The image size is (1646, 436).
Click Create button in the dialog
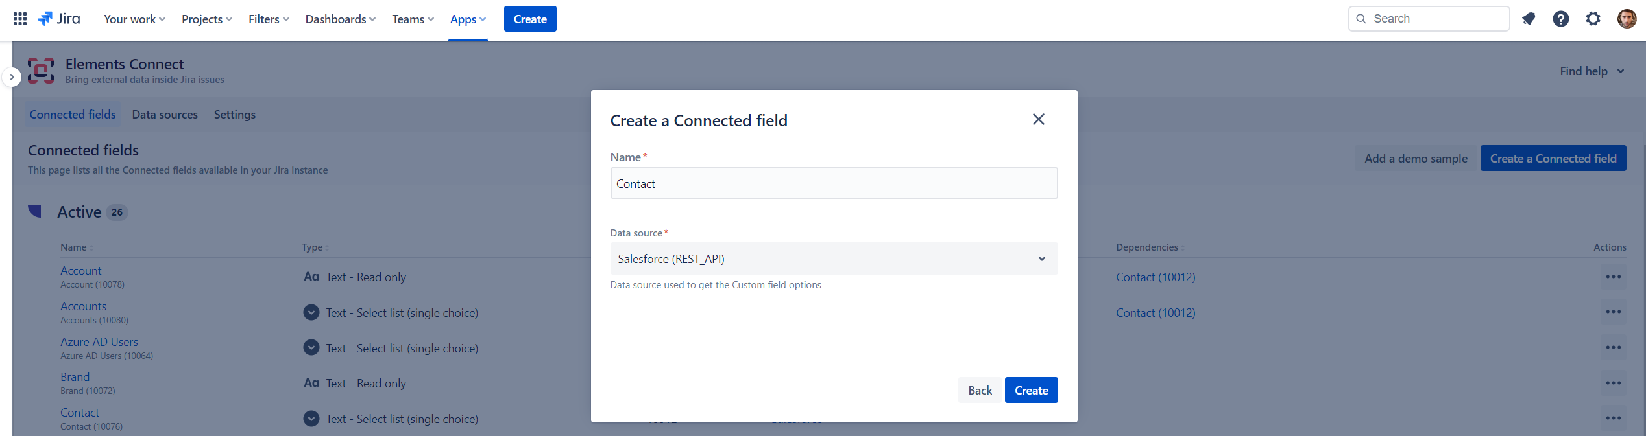tap(1031, 390)
